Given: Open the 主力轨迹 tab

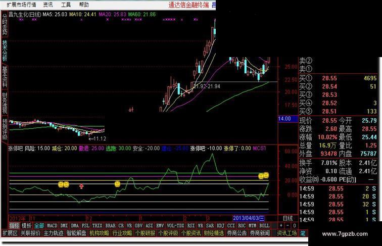Looking at the screenshot, I should [54, 233].
